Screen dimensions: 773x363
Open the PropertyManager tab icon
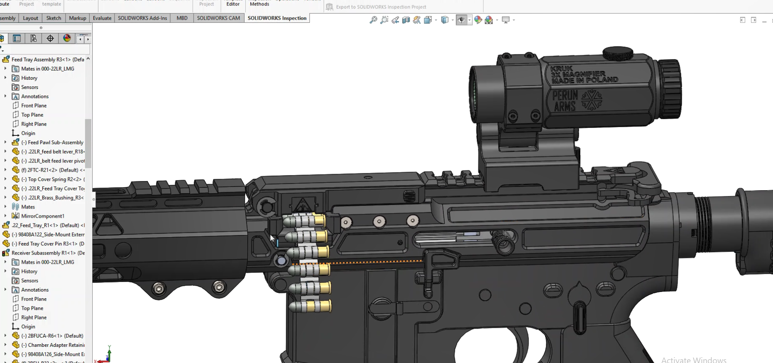coord(17,39)
